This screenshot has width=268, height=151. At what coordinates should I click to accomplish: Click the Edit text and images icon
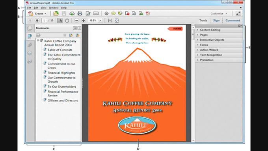(88, 13)
